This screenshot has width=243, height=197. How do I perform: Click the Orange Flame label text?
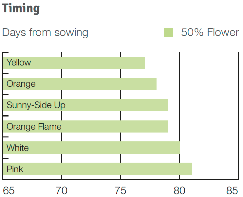[34, 127]
